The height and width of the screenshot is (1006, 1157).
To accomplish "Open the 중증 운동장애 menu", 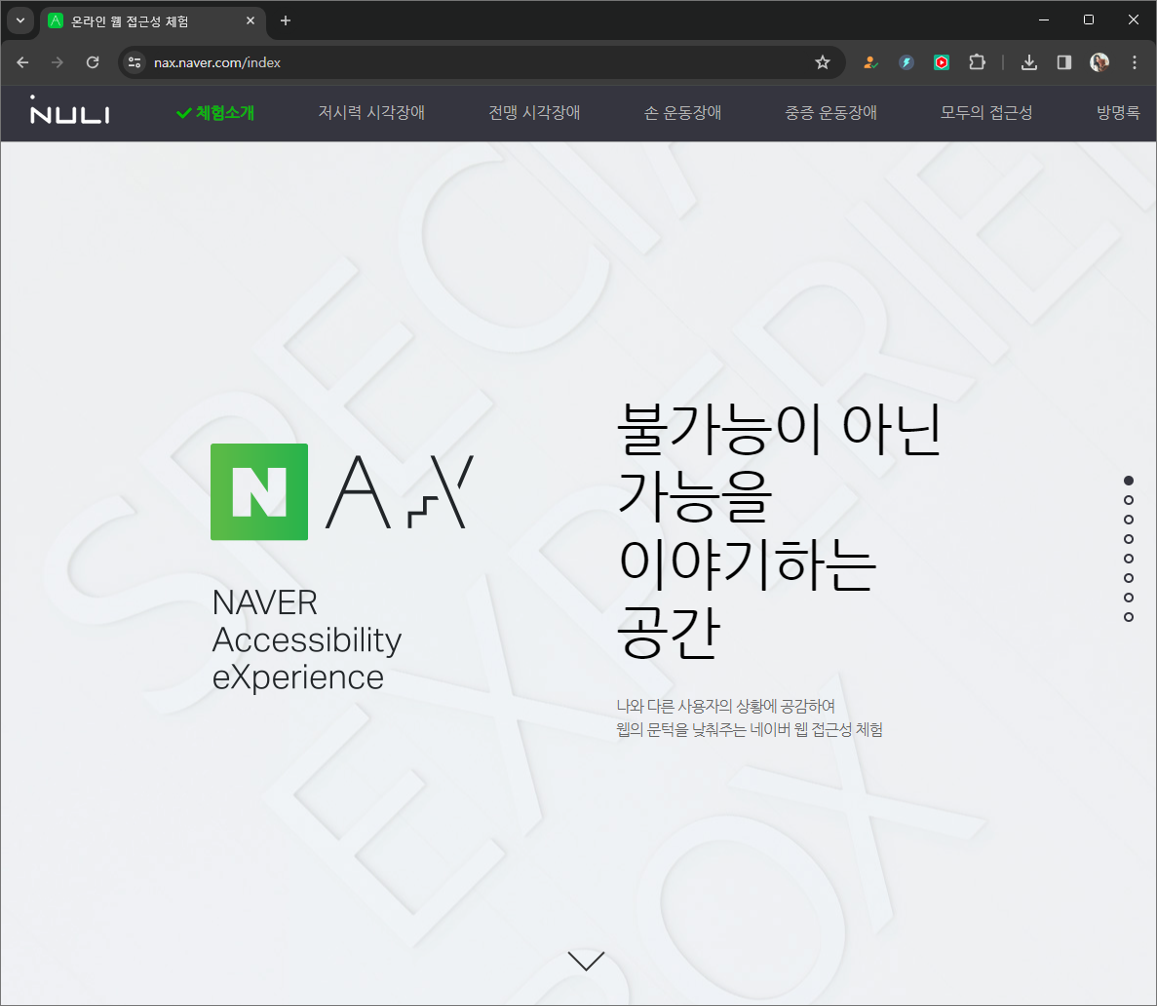I will [830, 113].
